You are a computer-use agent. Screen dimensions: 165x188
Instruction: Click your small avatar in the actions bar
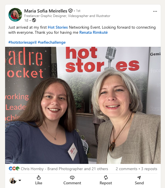coord(13,180)
